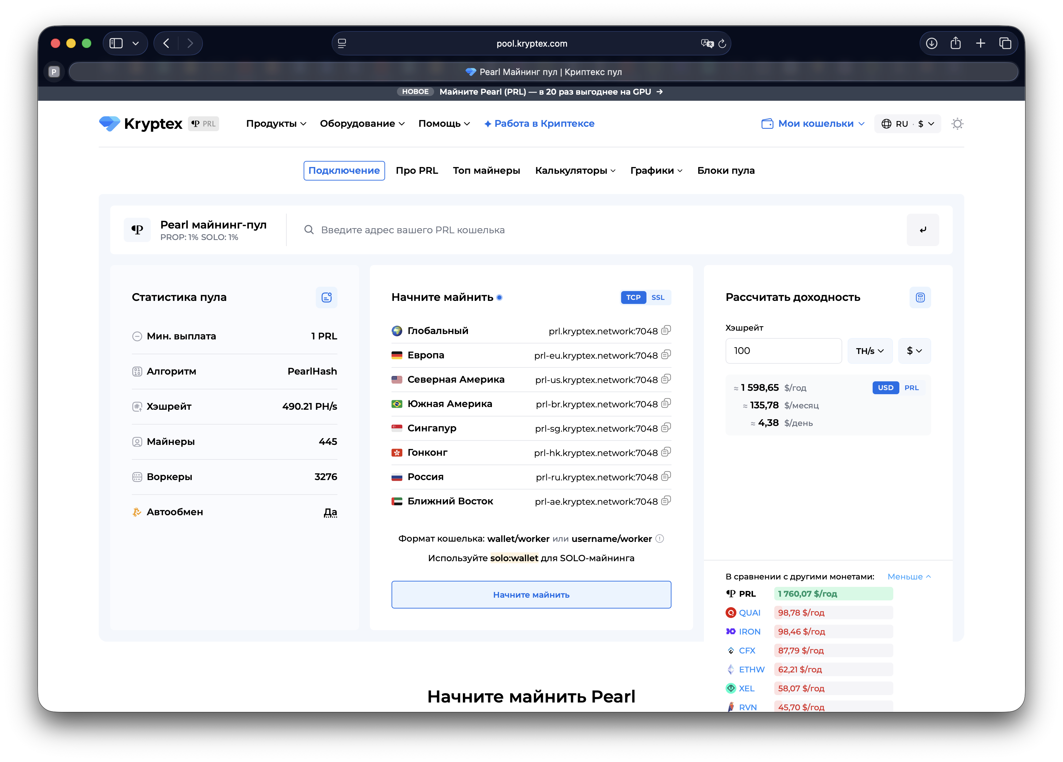
Task: Expand the Помощь menu
Action: pos(444,124)
